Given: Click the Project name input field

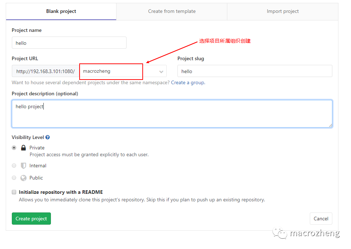Looking at the screenshot, I should (x=69, y=43).
